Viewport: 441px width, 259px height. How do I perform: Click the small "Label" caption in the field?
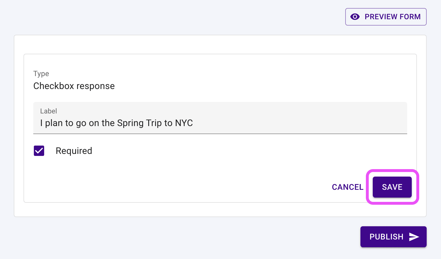point(48,111)
